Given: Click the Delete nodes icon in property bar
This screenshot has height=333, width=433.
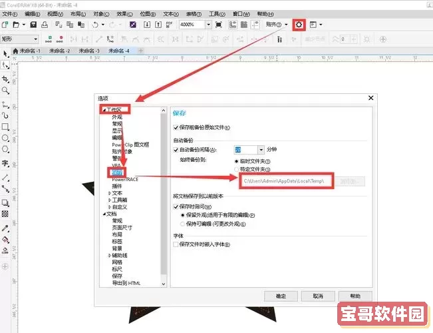Looking at the screenshot, I should [60, 39].
